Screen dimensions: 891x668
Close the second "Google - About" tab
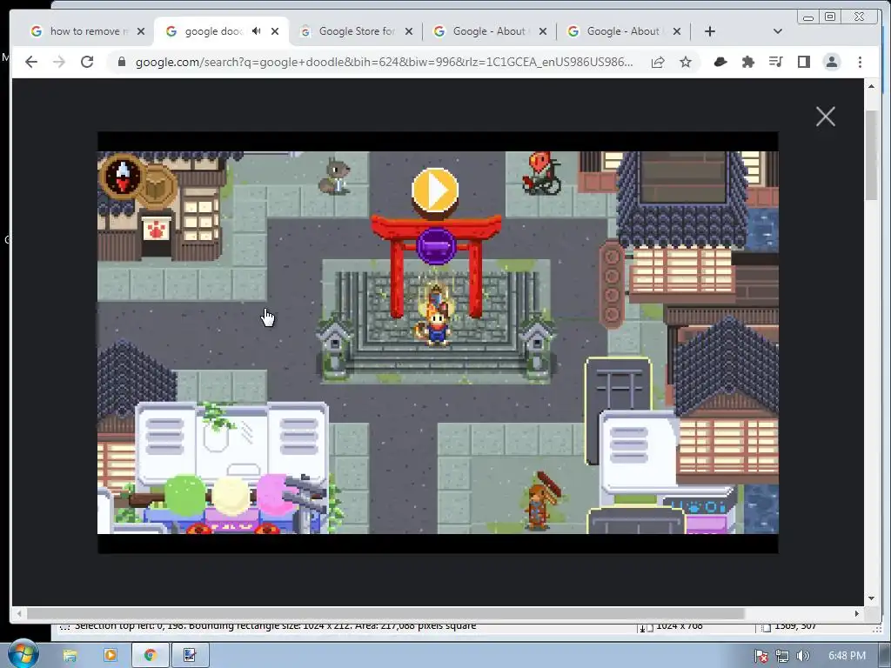(x=676, y=31)
